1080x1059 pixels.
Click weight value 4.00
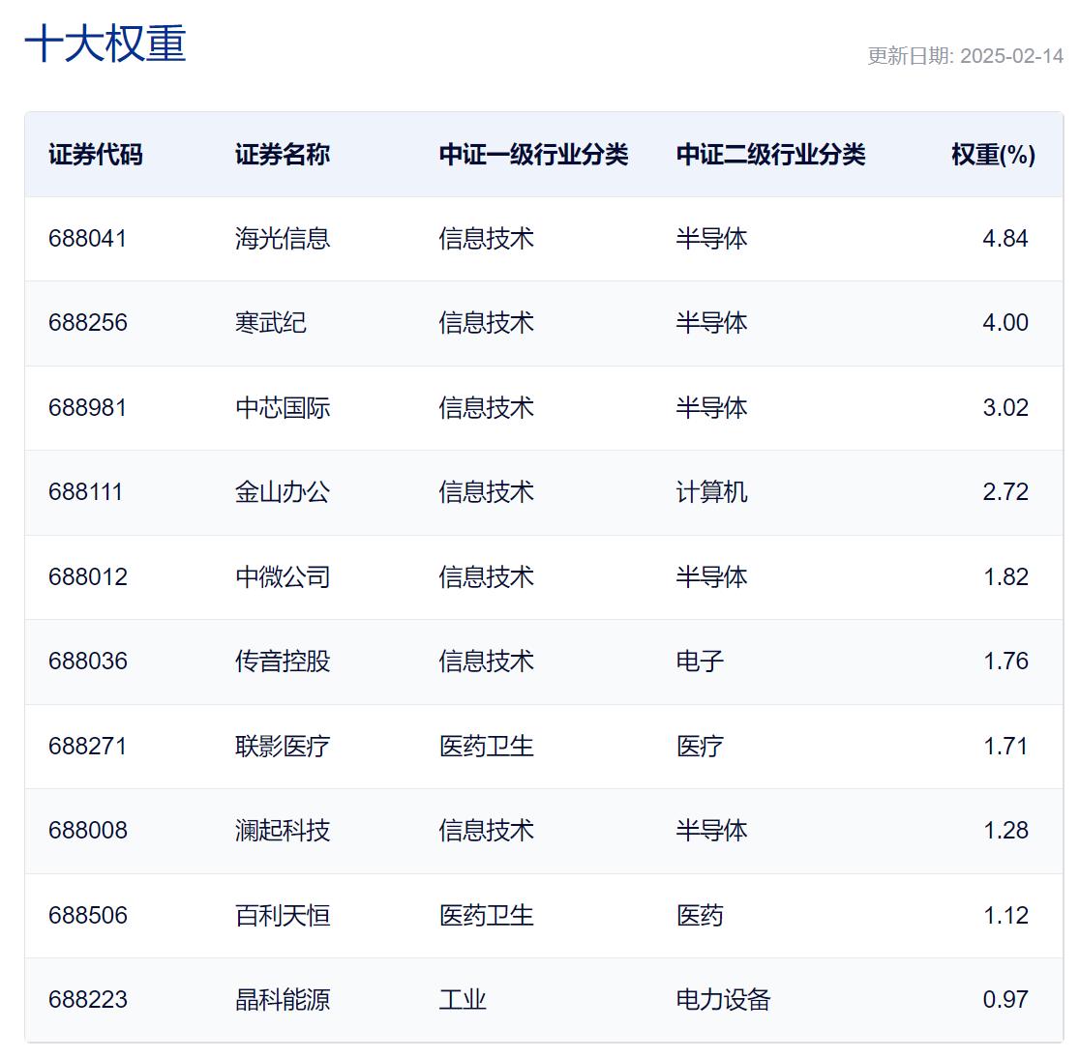[1005, 322]
